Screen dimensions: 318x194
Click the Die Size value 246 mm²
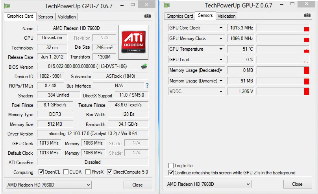coord(104,48)
